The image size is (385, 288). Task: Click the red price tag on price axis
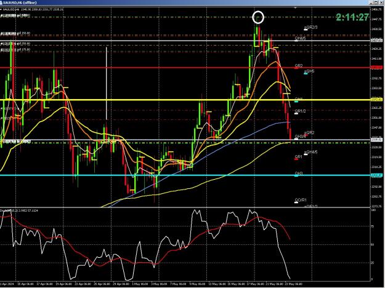(x=376, y=68)
